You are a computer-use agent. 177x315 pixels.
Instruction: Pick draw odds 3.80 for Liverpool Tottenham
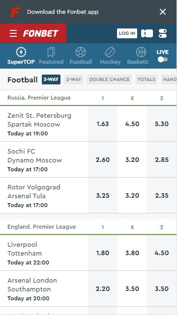point(132,253)
